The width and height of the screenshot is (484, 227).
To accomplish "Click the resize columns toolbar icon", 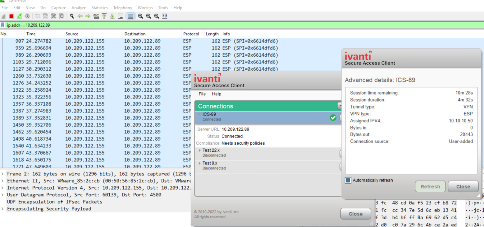I will 165,16.
